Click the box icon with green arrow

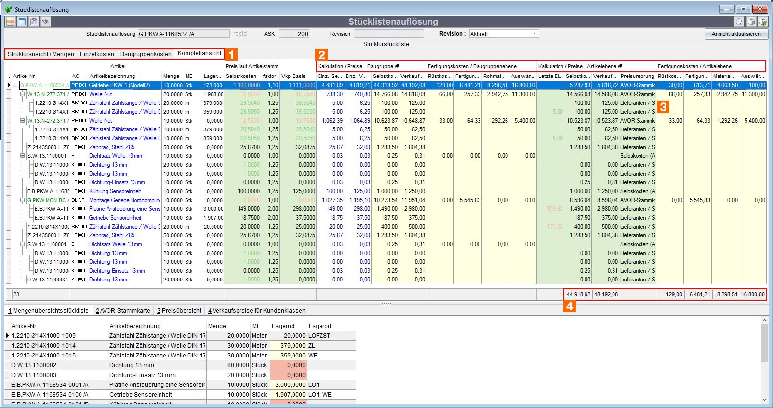pyautogui.click(x=763, y=22)
